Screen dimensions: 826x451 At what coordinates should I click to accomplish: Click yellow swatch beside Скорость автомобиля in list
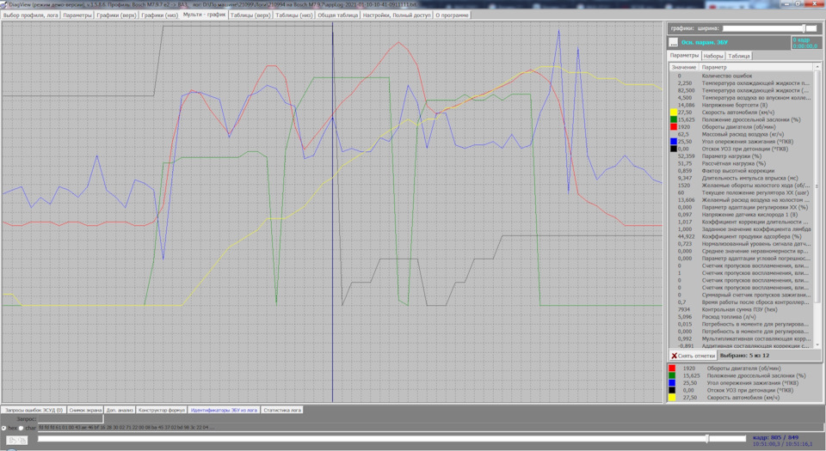(673, 113)
